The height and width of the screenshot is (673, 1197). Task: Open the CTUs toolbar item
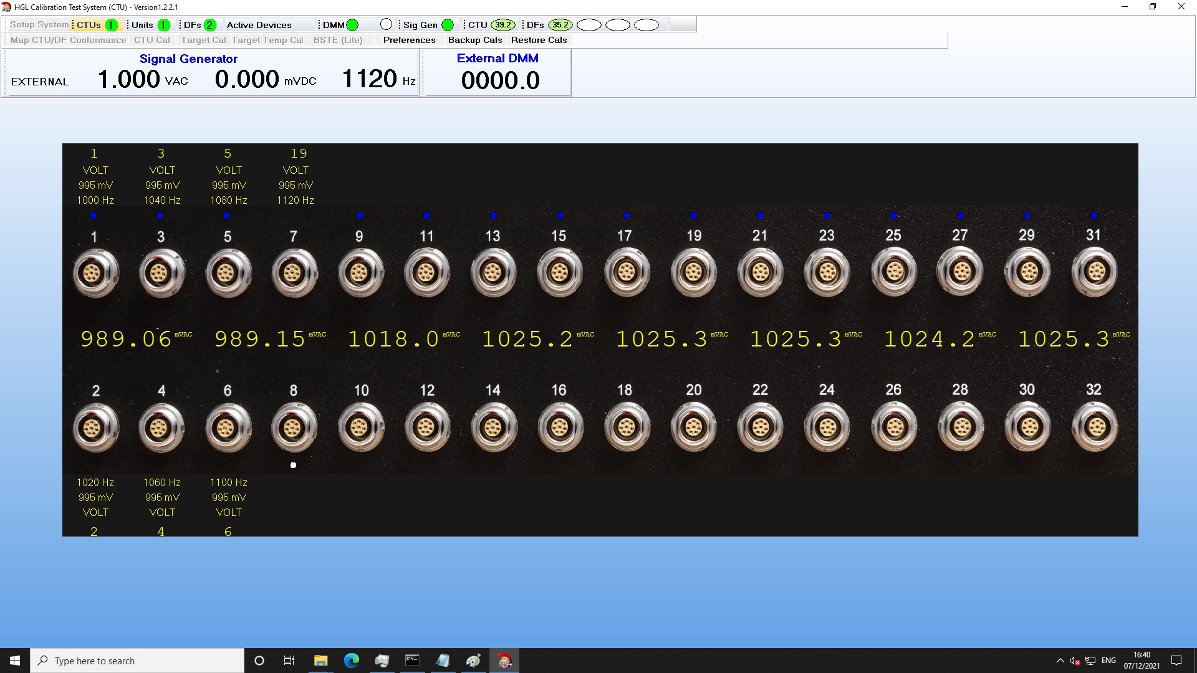89,25
